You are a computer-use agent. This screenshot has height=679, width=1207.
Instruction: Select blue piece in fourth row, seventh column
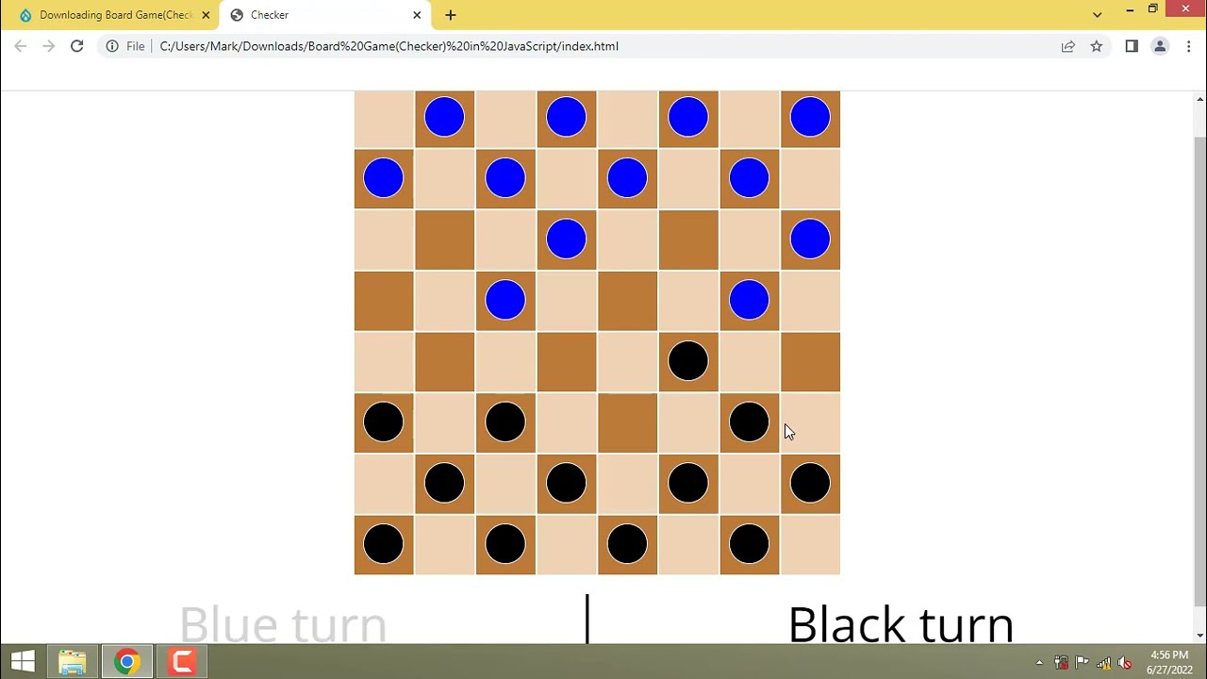point(750,300)
